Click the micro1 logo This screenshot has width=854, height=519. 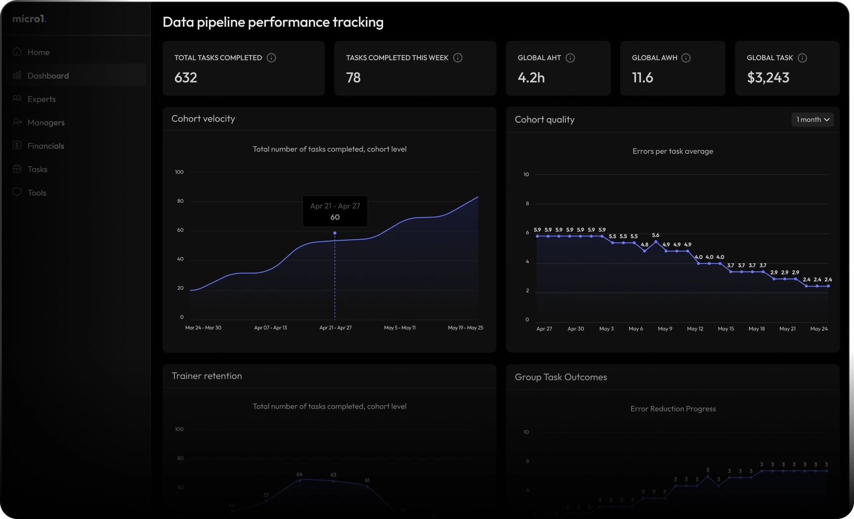pos(29,19)
